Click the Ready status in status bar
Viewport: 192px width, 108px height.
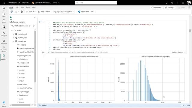pyautogui.click(x=44, y=105)
